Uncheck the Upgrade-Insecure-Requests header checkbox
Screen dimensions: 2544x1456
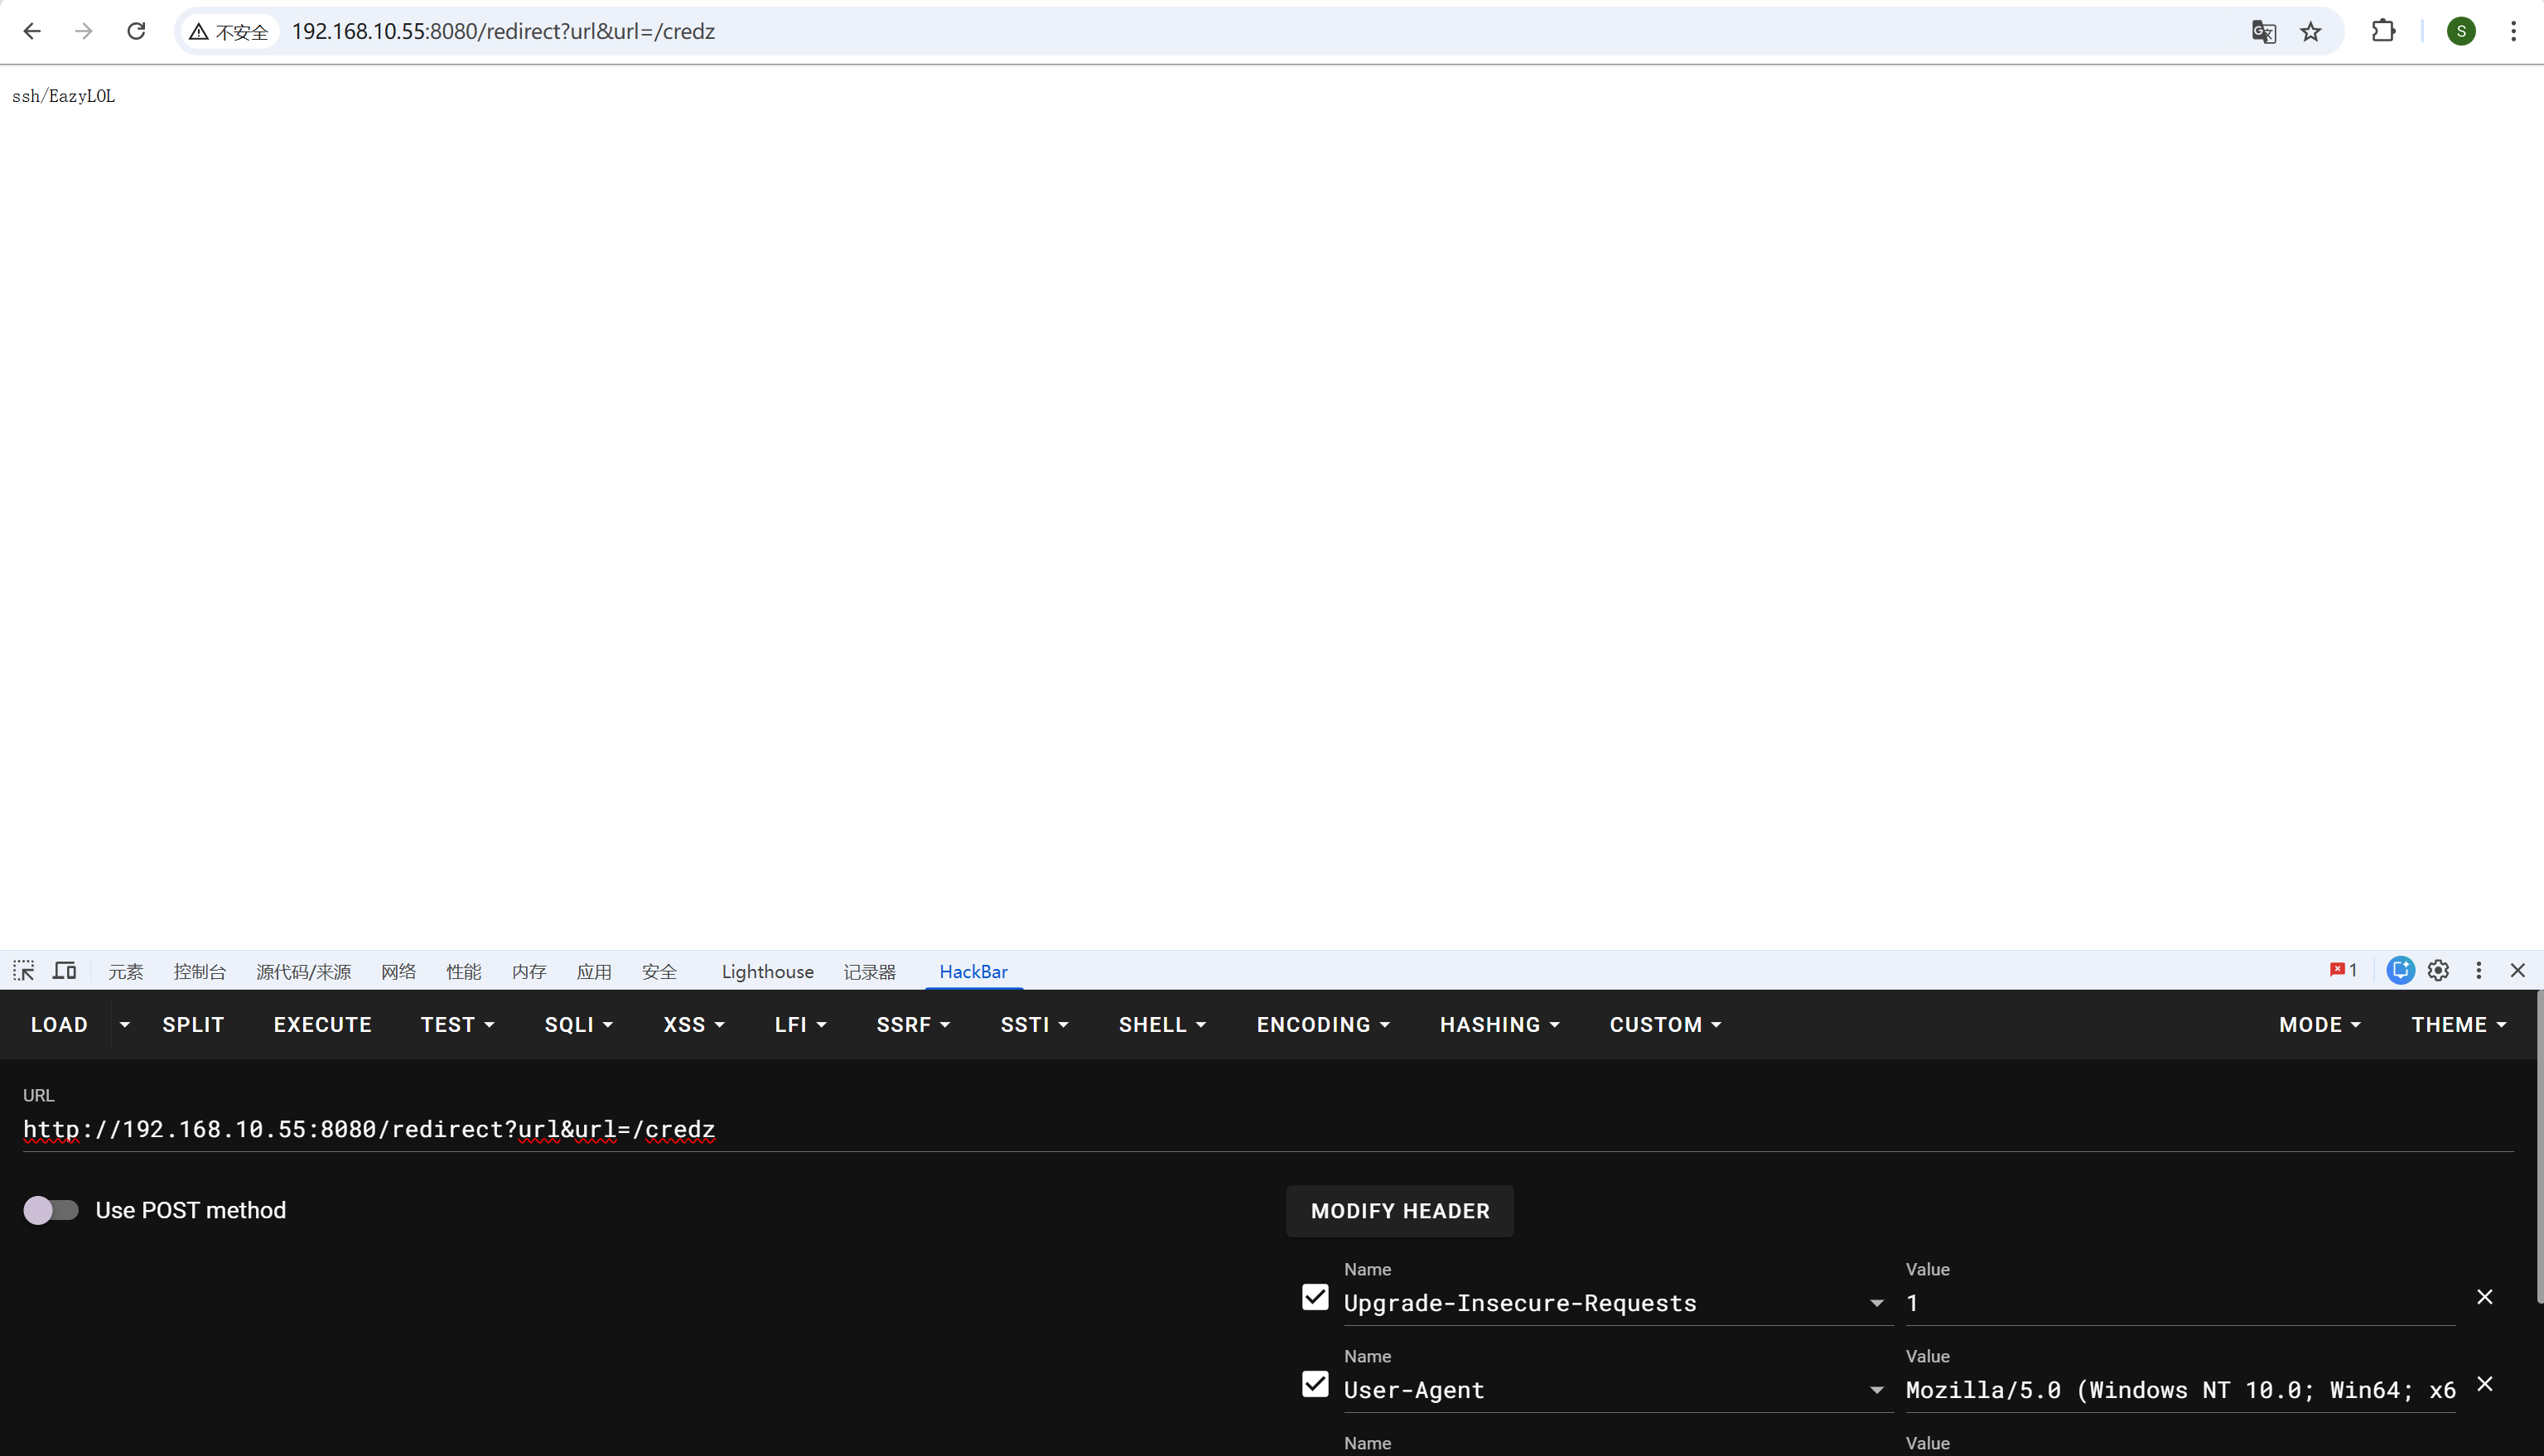[x=1315, y=1297]
